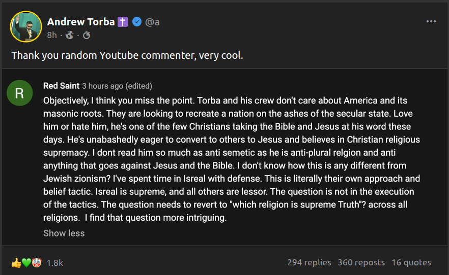Show the 16 quotes list
This screenshot has height=275, width=449.
411,262
